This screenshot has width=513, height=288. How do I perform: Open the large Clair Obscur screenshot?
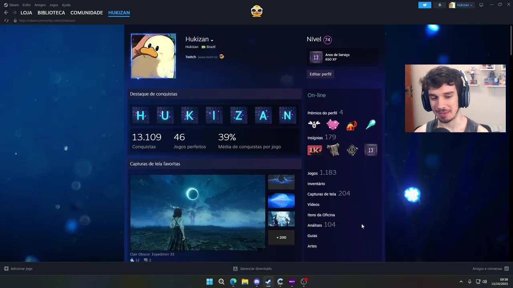click(x=198, y=212)
